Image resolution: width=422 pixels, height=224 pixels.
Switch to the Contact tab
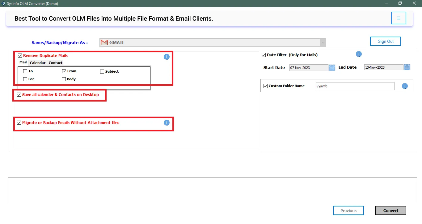click(x=56, y=63)
